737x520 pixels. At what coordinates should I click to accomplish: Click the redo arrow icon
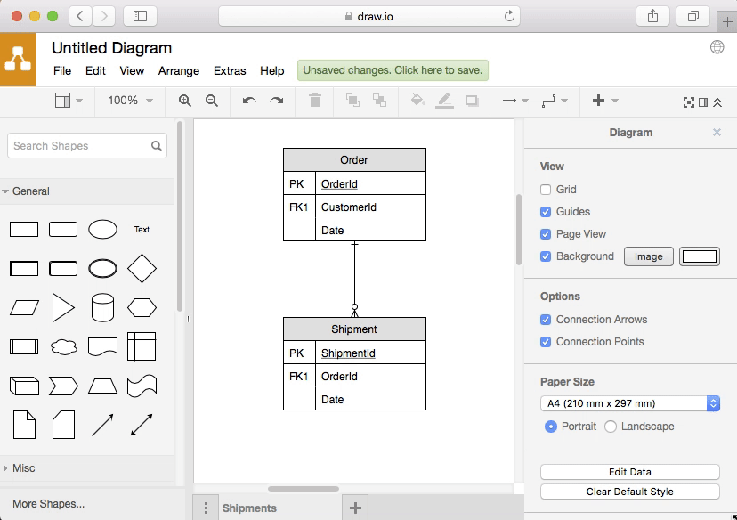click(277, 101)
